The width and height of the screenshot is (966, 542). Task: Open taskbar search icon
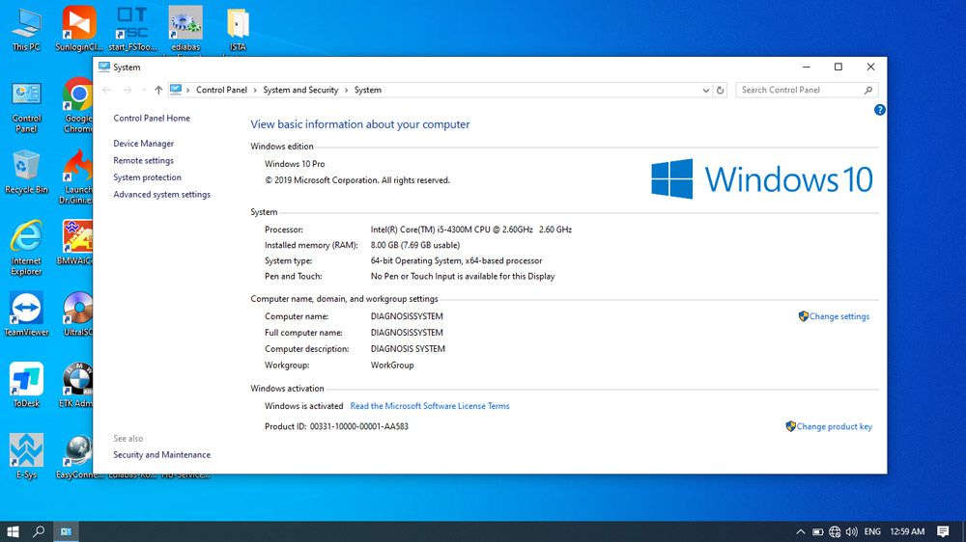(39, 531)
